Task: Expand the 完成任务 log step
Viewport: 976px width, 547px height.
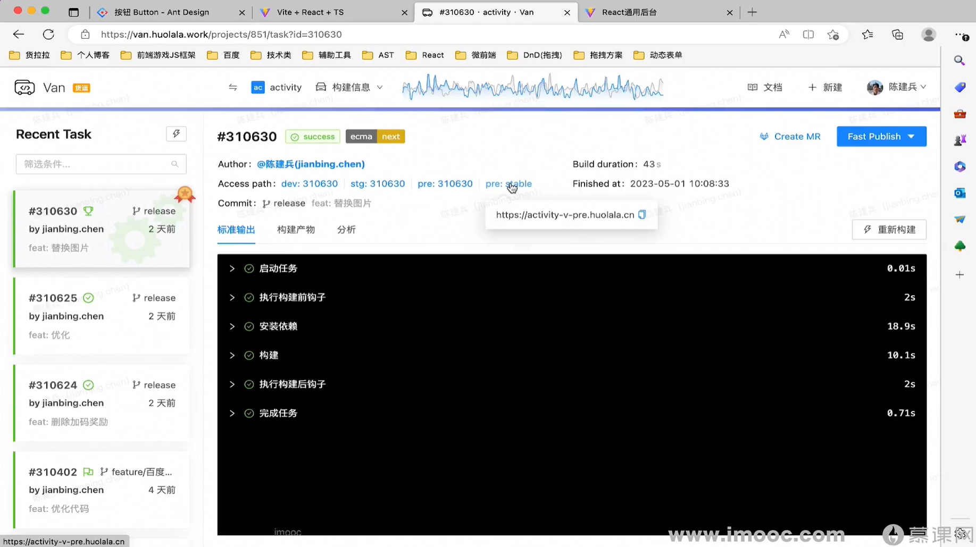Action: 232,413
